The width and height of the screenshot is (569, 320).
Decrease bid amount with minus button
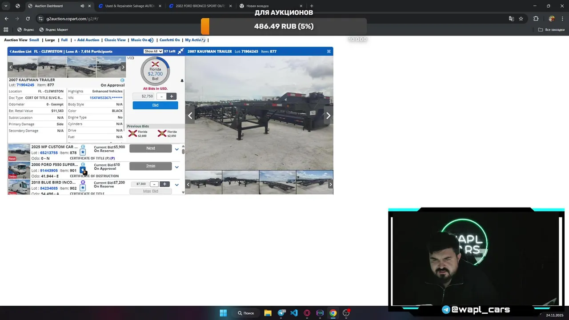pos(161,96)
